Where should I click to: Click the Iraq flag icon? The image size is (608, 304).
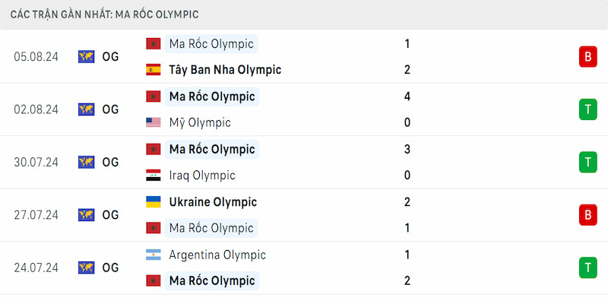tap(154, 176)
